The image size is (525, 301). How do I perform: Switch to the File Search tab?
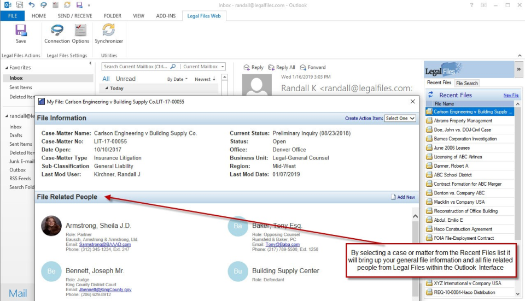click(466, 83)
